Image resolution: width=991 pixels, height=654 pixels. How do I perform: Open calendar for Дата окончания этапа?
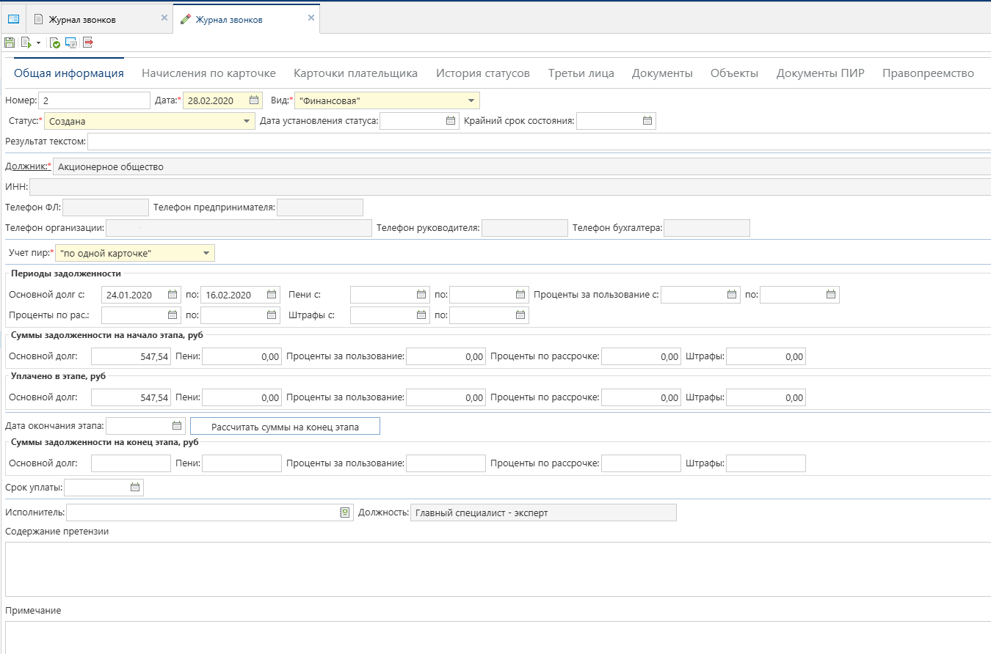(177, 426)
